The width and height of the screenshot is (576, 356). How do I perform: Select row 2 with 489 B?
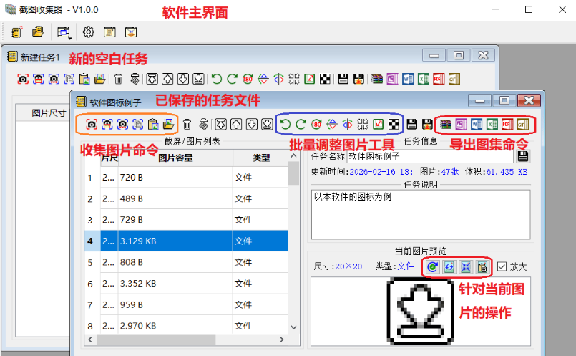coord(186,198)
